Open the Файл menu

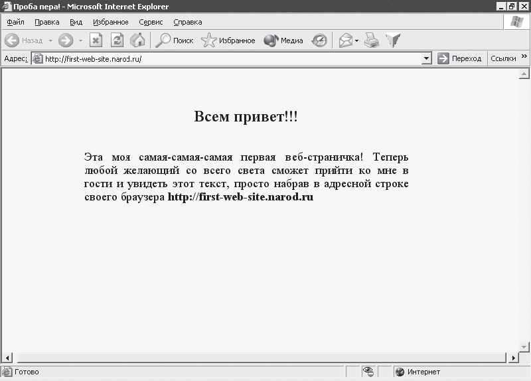tap(15, 22)
